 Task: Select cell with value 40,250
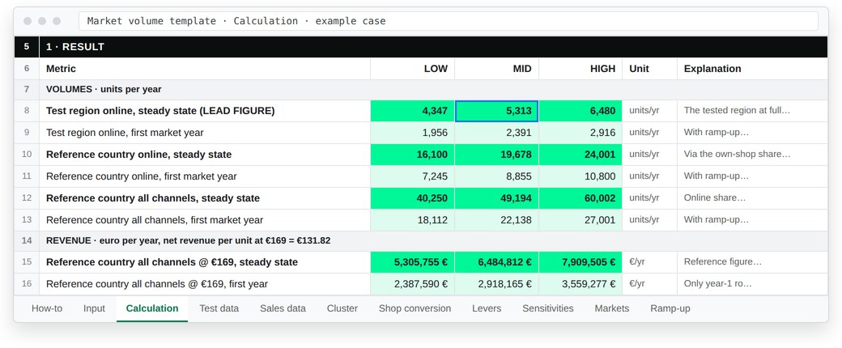coord(412,198)
